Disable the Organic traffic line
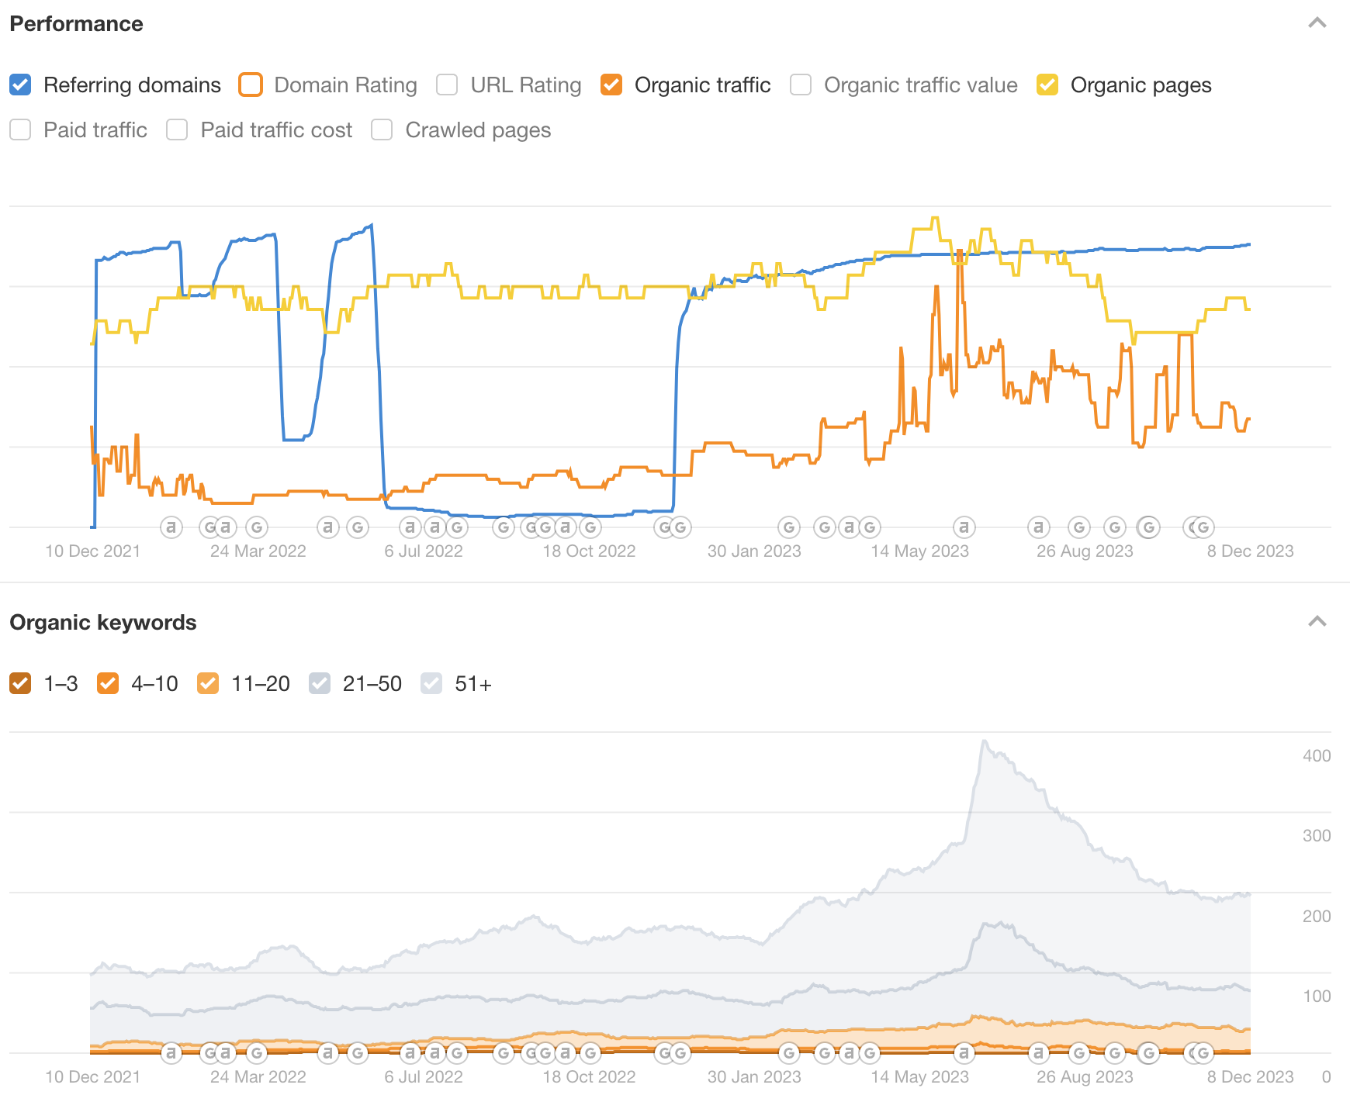This screenshot has width=1350, height=1095. point(611,85)
